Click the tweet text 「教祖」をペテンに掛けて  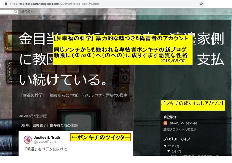(46, 149)
